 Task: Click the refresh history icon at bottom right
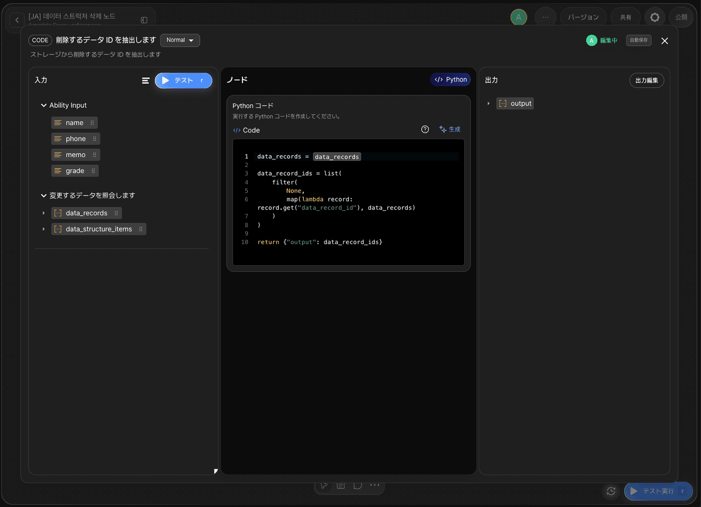[611, 491]
